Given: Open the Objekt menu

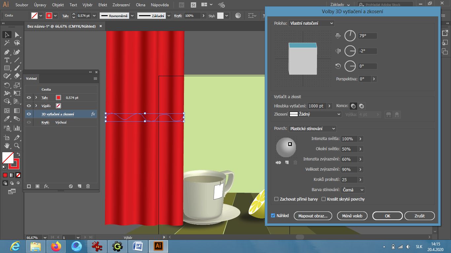Looking at the screenshot, I should pyautogui.click(x=58, y=5).
